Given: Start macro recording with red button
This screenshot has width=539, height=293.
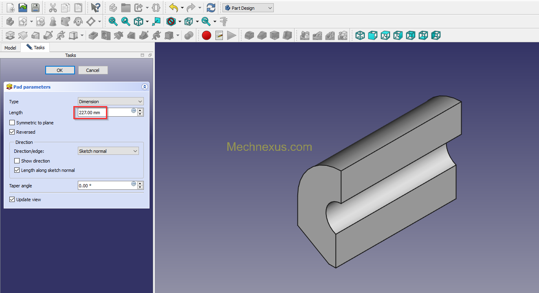Looking at the screenshot, I should tap(207, 35).
